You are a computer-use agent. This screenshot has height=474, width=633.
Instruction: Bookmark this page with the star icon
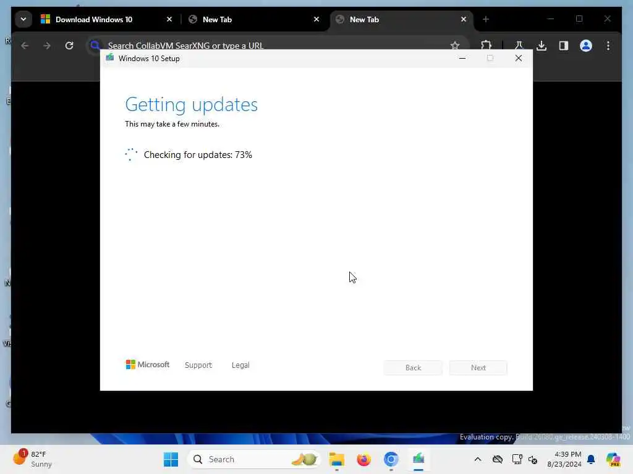(x=455, y=46)
